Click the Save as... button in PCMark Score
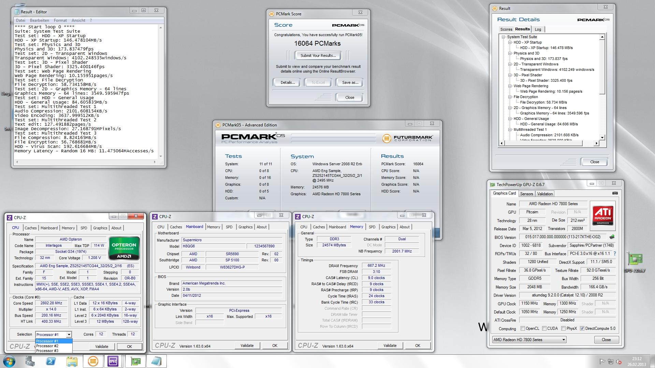This screenshot has height=368, width=655. (350, 82)
